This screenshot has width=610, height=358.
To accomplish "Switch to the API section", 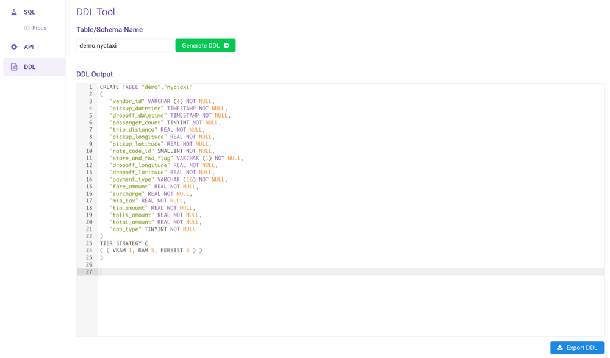I will click(x=27, y=46).
